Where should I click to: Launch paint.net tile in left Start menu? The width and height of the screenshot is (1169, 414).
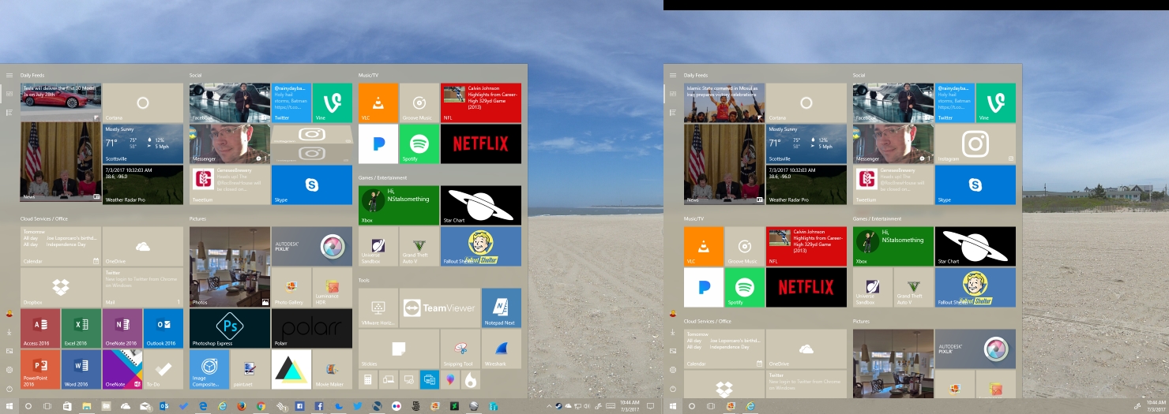click(250, 369)
